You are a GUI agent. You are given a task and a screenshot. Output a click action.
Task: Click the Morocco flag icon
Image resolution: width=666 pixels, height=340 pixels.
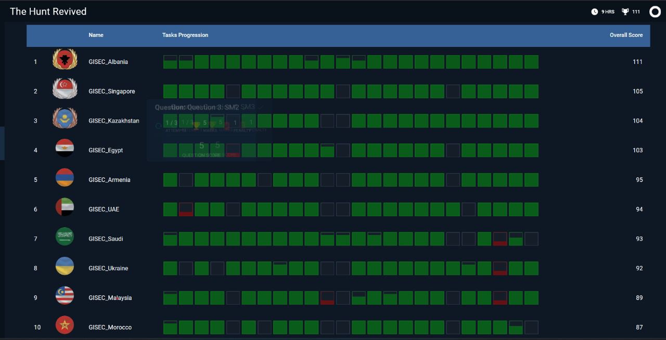point(65,325)
